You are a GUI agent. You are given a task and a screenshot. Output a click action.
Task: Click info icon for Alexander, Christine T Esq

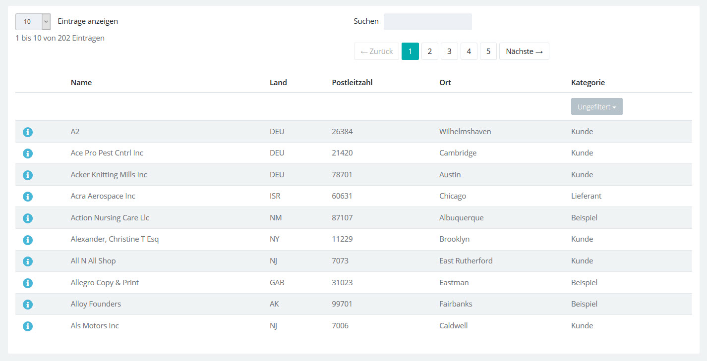pos(28,240)
